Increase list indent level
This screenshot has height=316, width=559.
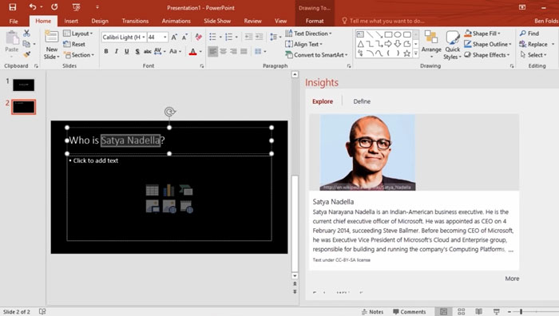[x=260, y=37]
